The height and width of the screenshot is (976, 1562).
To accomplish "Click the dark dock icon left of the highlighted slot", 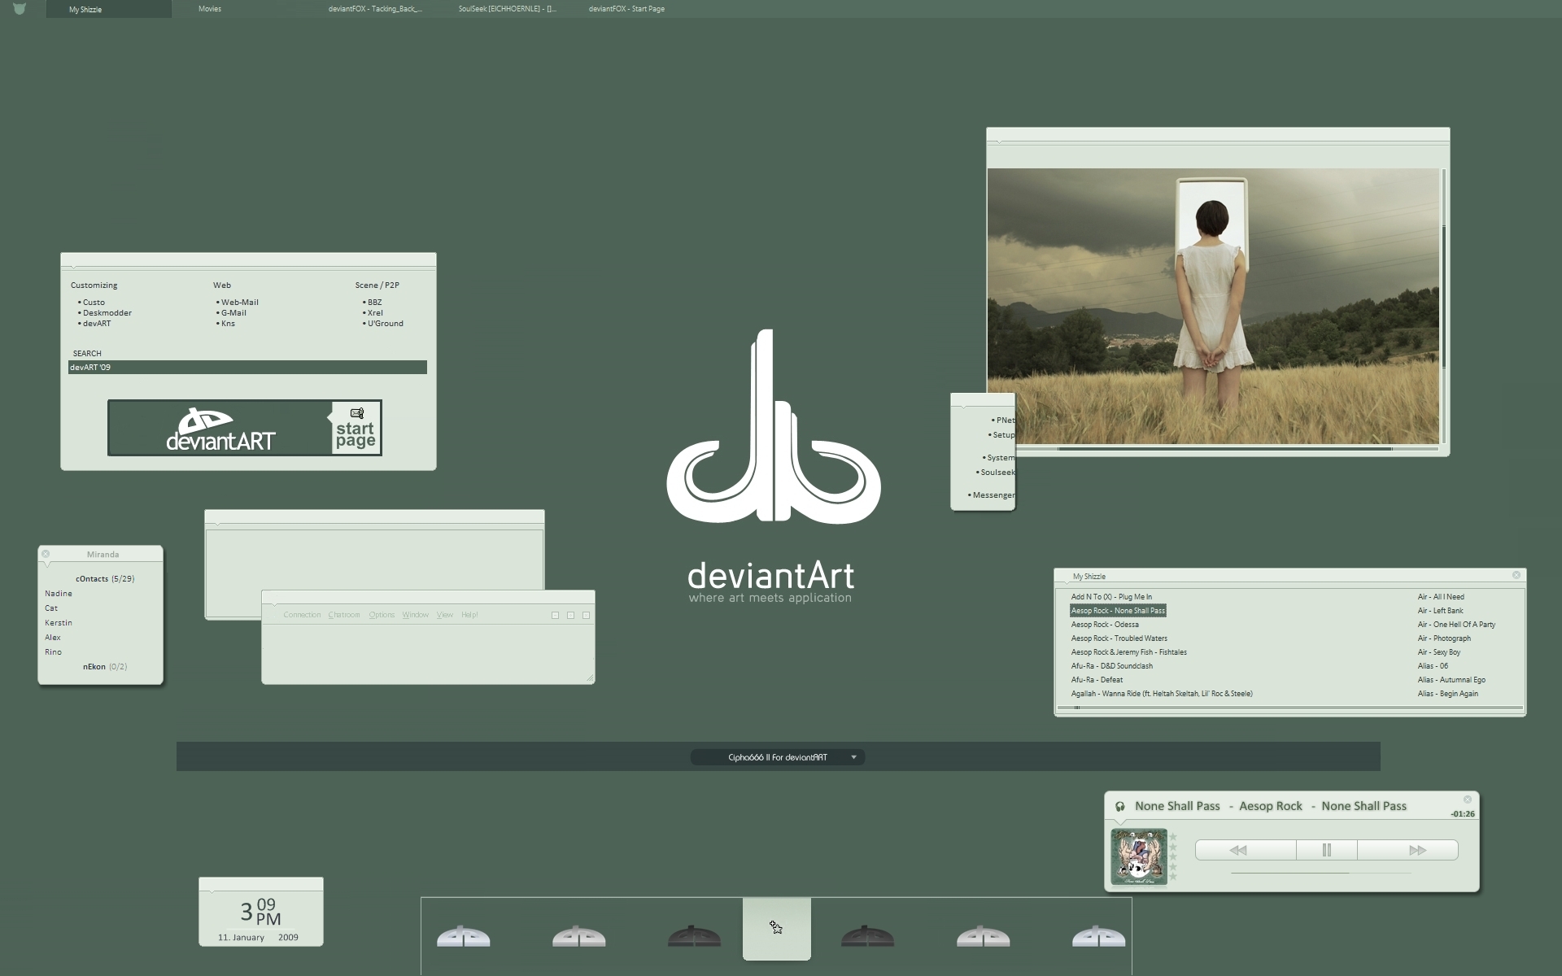I will pos(694,936).
